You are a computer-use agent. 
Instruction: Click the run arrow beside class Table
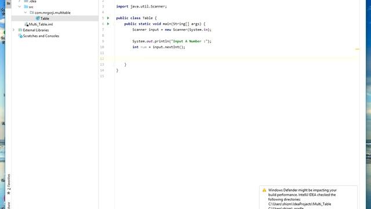tap(108, 18)
